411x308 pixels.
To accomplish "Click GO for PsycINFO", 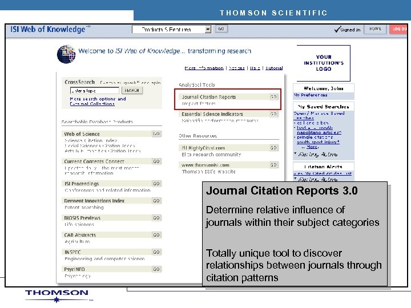I will [x=156, y=269].
